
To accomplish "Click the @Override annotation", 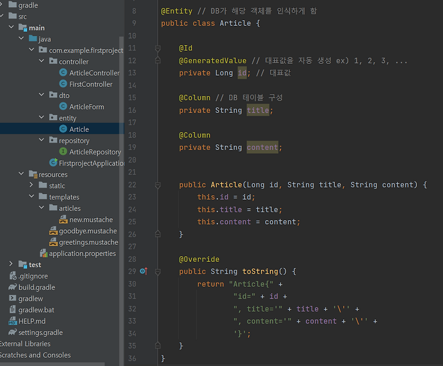I will pyautogui.click(x=199, y=259).
